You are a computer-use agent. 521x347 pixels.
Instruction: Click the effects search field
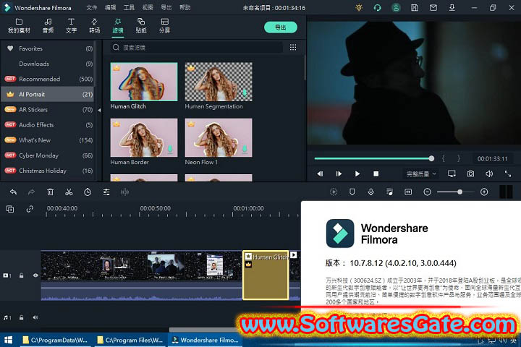tap(196, 48)
